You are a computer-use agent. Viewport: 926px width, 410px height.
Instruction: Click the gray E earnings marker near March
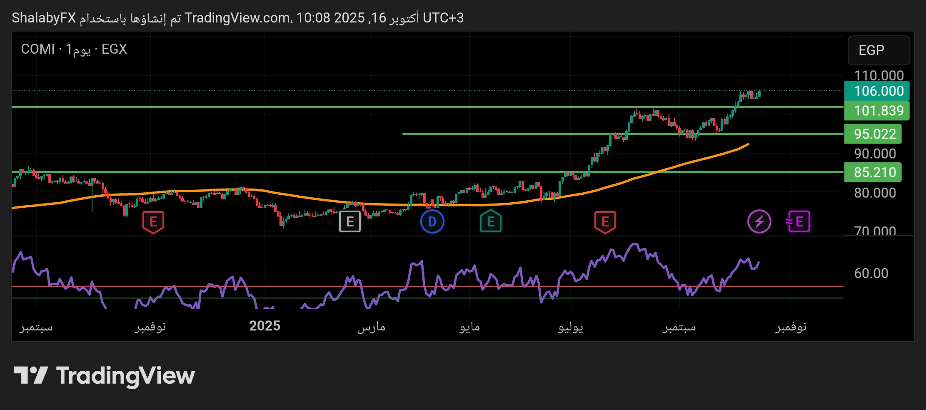(x=349, y=222)
